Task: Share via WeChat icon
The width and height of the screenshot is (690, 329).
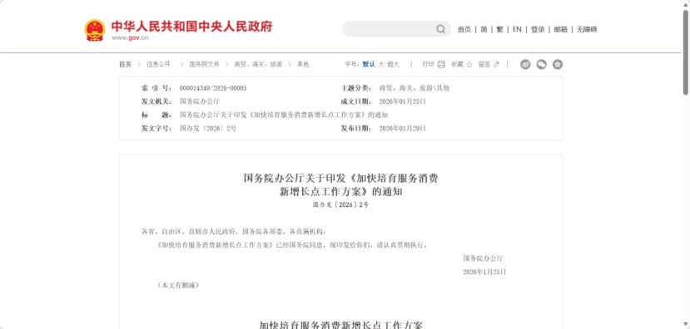Action: (541, 65)
